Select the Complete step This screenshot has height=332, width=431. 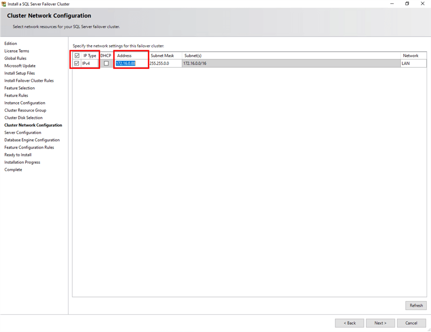[13, 170]
